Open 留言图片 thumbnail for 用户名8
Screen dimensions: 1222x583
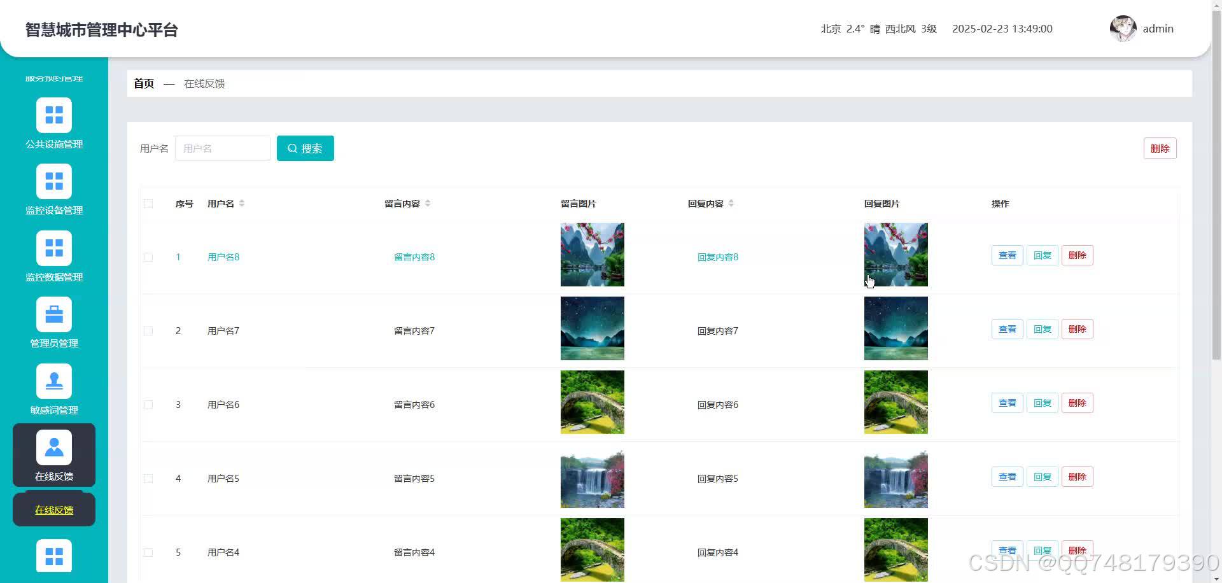593,255
